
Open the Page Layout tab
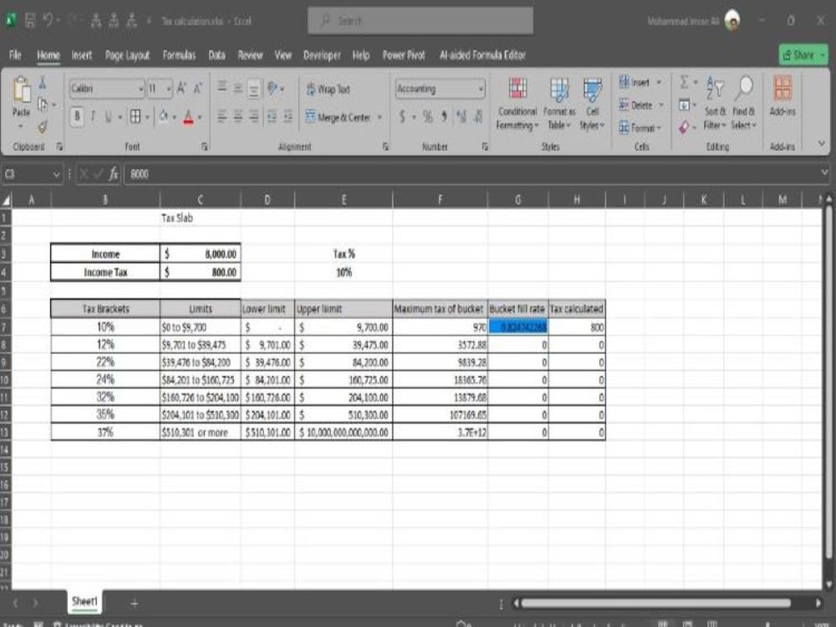click(127, 55)
